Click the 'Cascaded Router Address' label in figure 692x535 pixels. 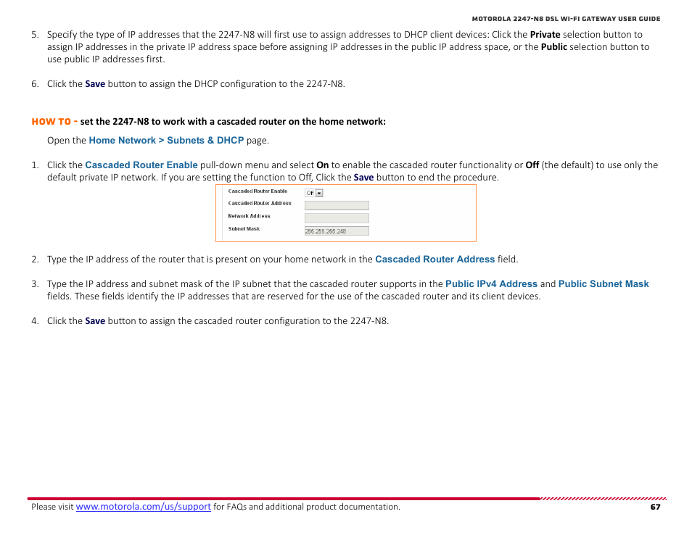coord(260,203)
